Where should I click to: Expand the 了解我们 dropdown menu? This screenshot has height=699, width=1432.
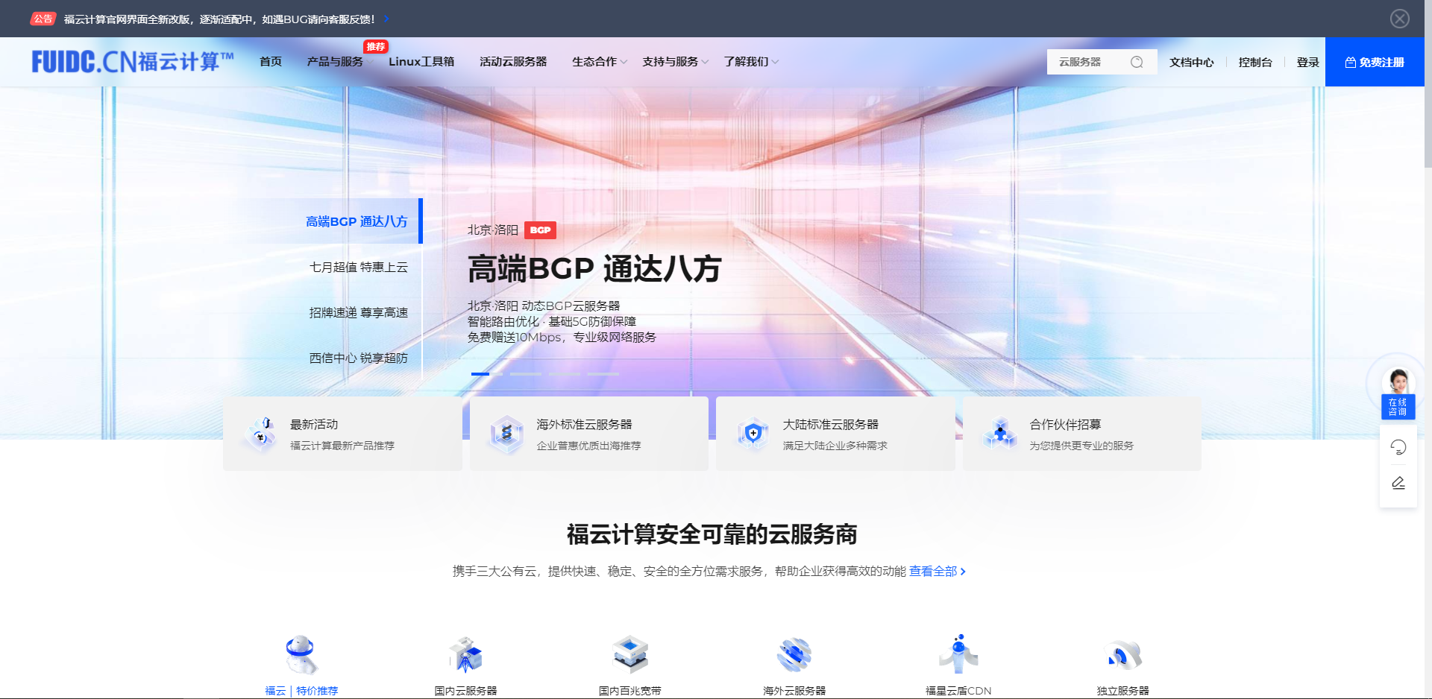pos(751,62)
